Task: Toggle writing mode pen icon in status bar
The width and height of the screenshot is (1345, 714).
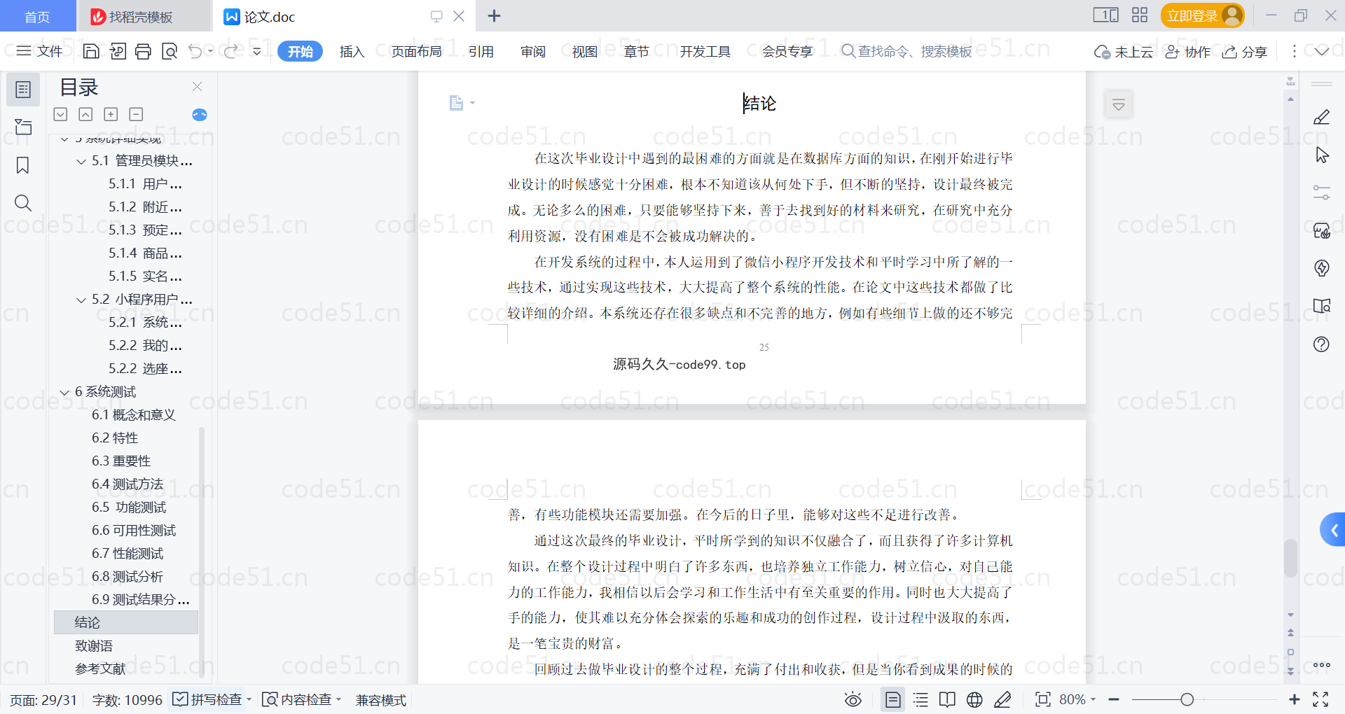Action: pos(1002,699)
